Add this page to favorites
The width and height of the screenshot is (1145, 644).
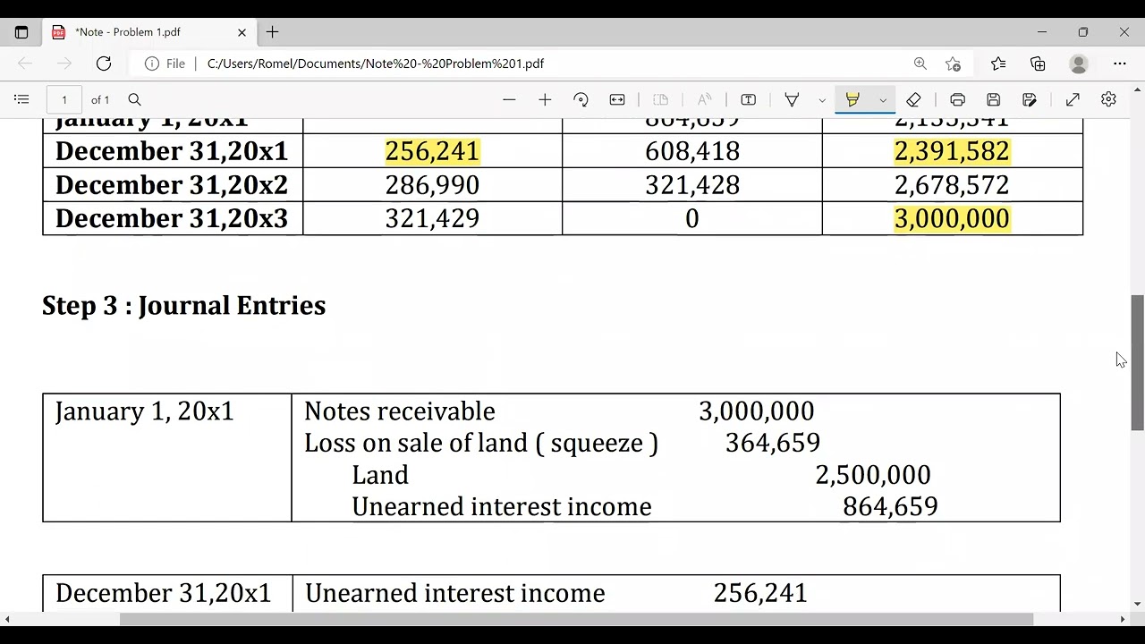[954, 64]
